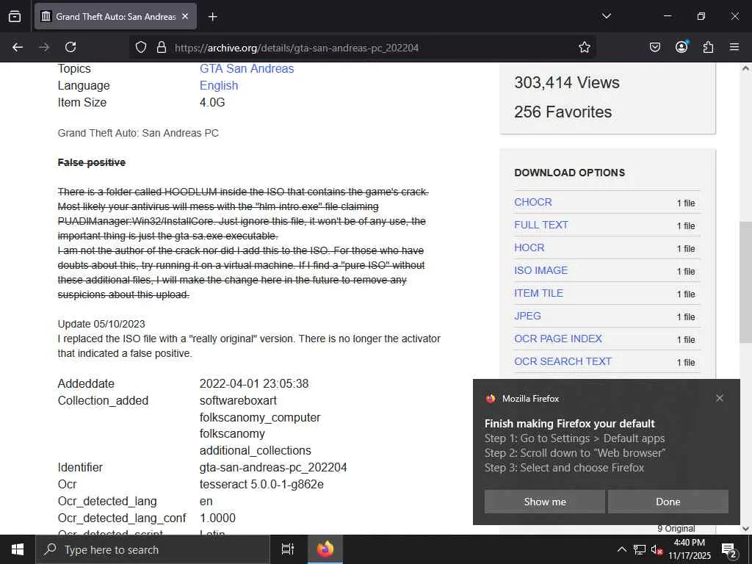Viewport: 752px width, 564px height.
Task: Open network status tray icon
Action: pos(640,549)
